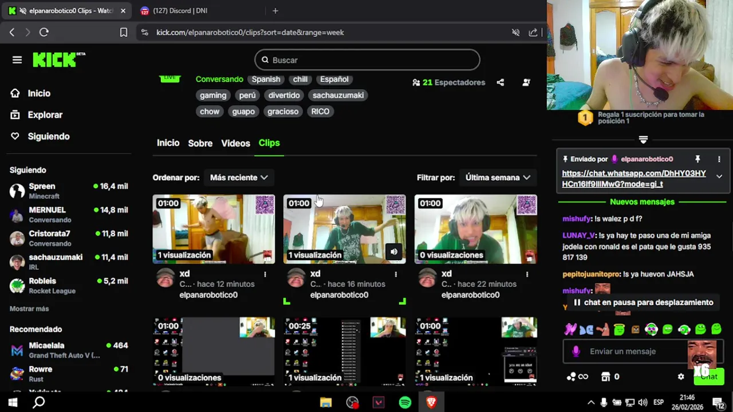
Task: Open the clip thumbnail from hace 22 minutos
Action: click(476, 229)
